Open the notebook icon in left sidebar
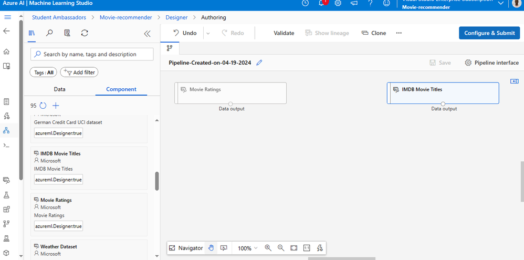Image resolution: width=524 pixels, height=260 pixels. pyautogui.click(x=6, y=101)
